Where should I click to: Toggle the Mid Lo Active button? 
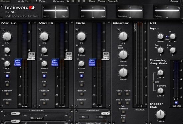[7, 76]
